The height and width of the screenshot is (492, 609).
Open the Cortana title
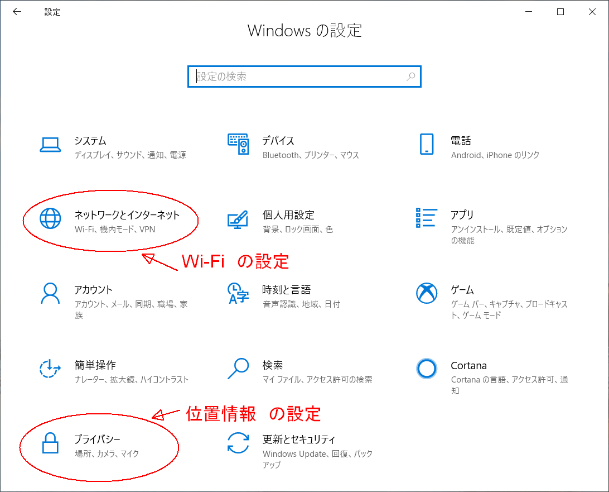tap(469, 366)
